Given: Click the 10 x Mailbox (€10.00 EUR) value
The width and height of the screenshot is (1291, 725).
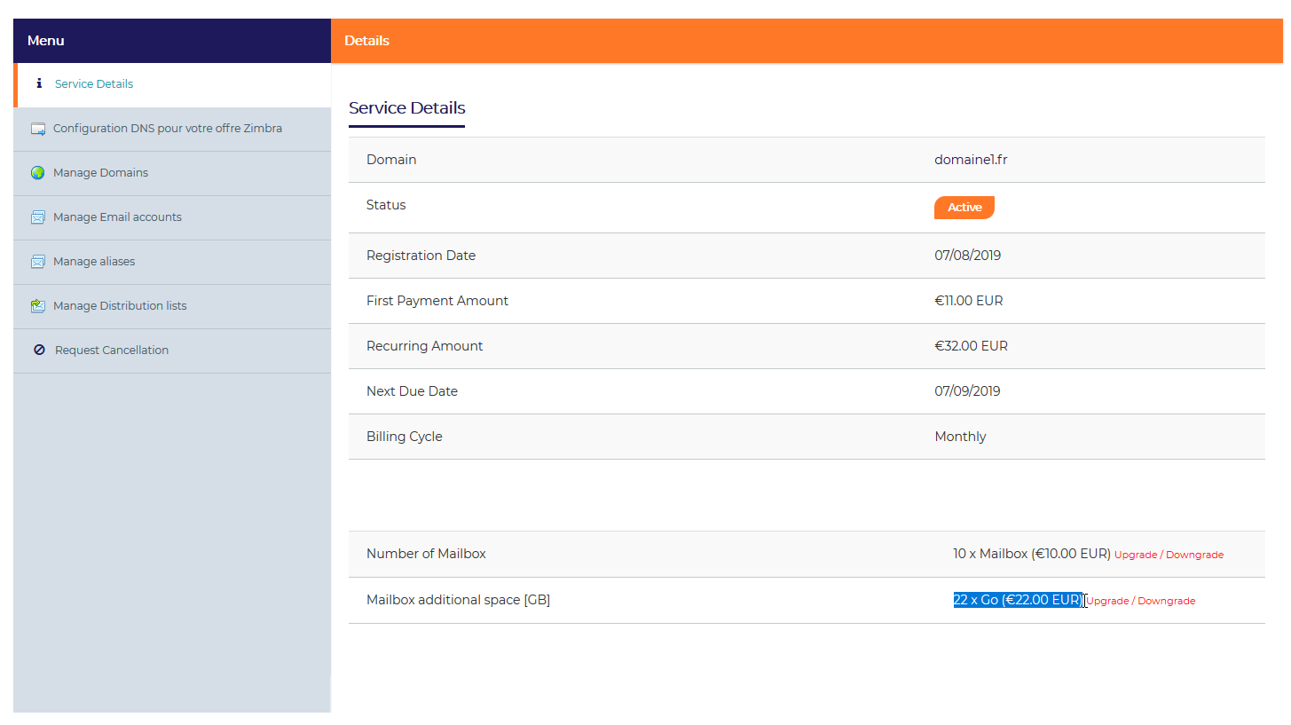Looking at the screenshot, I should click(1032, 554).
